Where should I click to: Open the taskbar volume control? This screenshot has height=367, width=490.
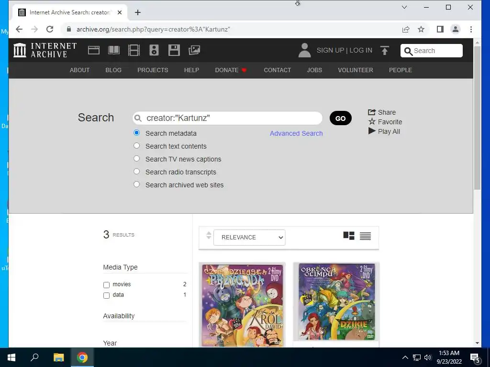pyautogui.click(x=427, y=357)
